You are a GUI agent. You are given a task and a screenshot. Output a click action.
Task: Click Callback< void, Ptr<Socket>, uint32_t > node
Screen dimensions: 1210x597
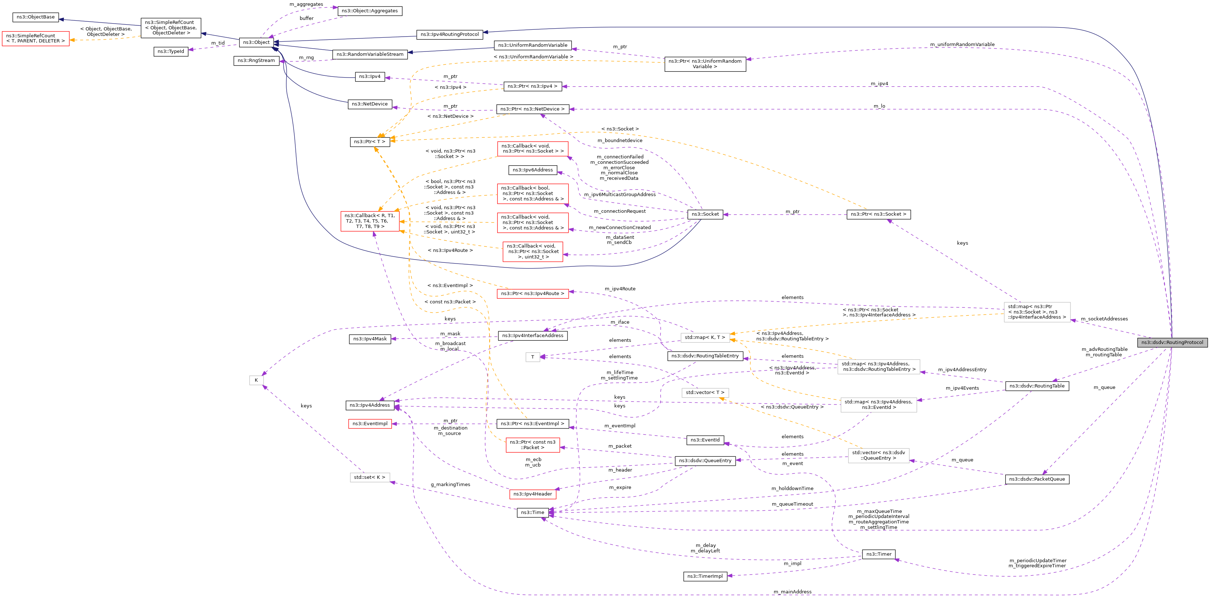[533, 251]
